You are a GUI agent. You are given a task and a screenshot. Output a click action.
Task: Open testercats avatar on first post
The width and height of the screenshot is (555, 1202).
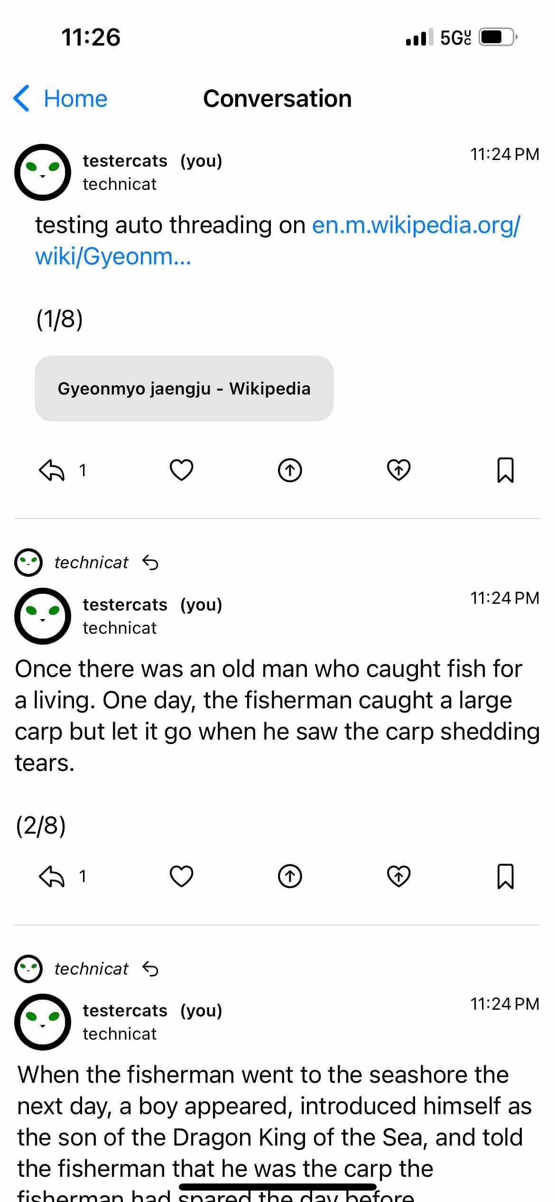[x=43, y=172]
